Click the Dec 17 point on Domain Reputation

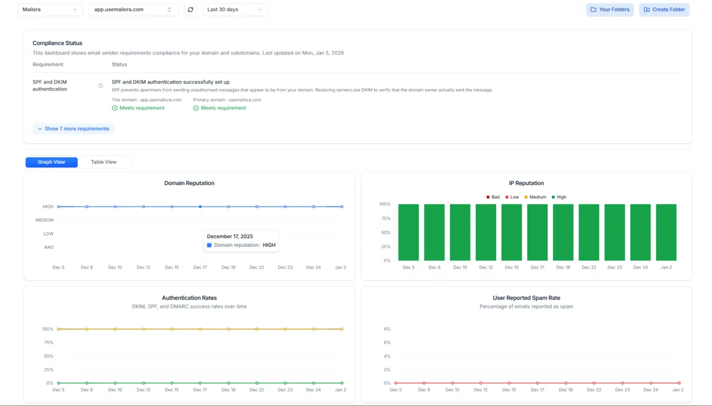coord(200,207)
